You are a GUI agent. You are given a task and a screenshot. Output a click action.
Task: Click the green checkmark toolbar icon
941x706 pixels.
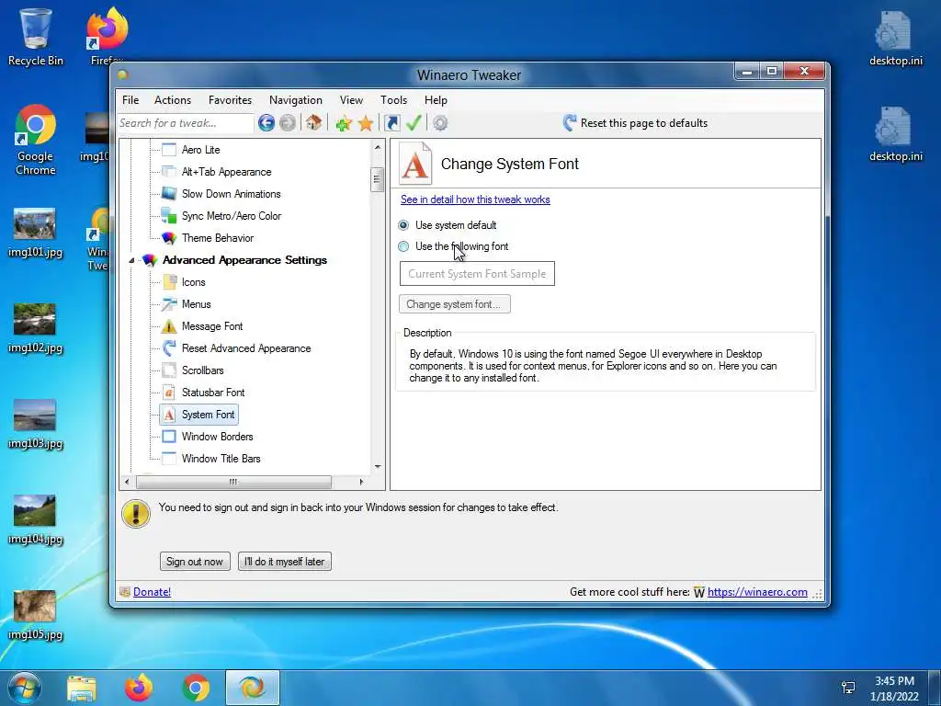click(x=414, y=123)
